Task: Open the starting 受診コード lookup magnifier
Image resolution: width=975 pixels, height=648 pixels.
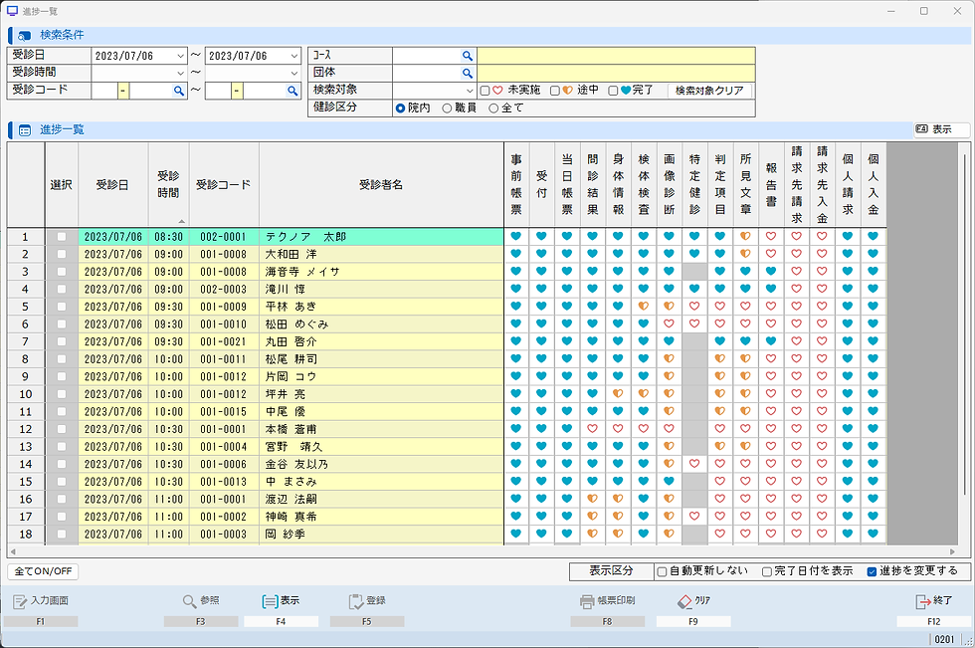Action: tap(179, 91)
